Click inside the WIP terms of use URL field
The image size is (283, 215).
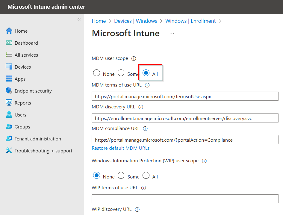tap(185, 199)
